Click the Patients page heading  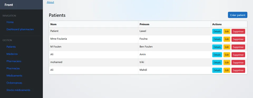tap(57, 15)
